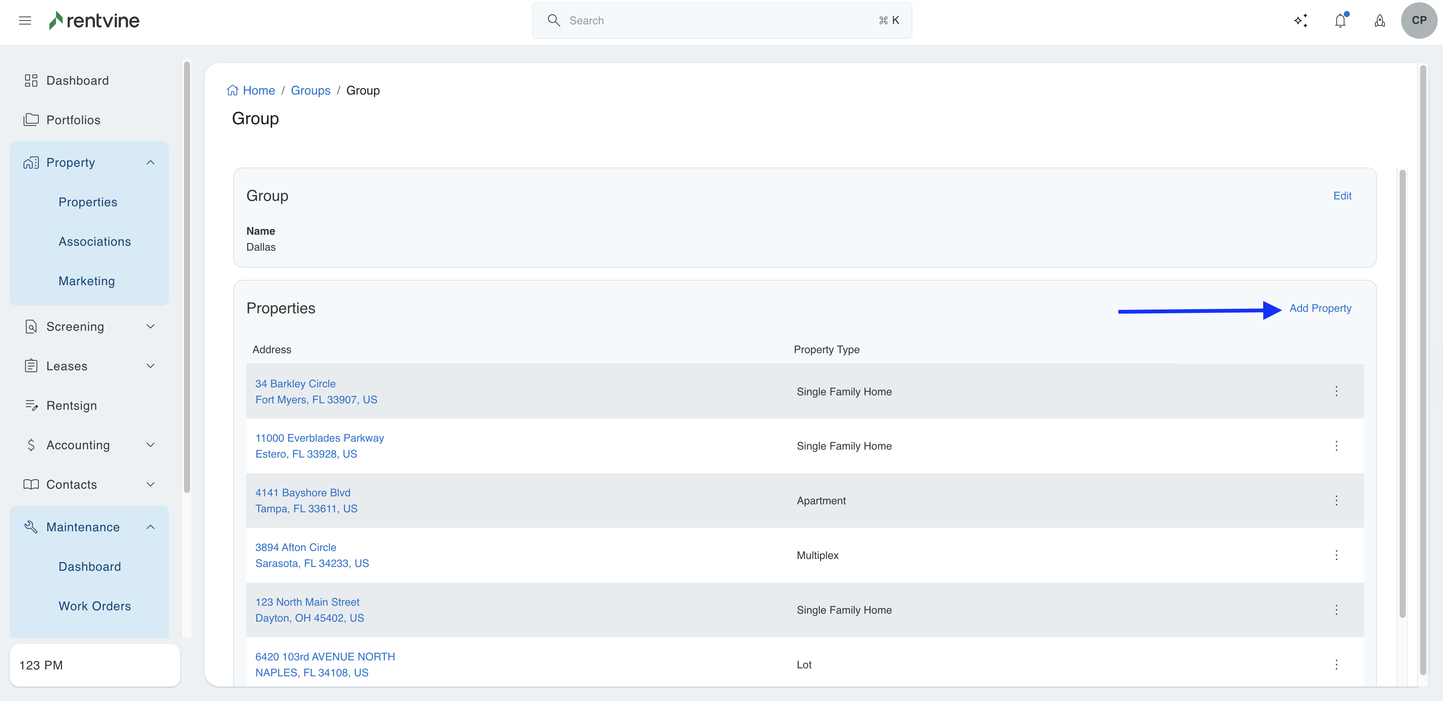Go to Portfolios in the sidebar
This screenshot has height=701, width=1443.
coord(73,120)
